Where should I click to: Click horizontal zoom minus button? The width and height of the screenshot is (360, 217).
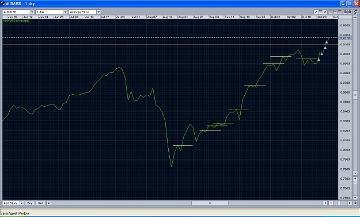pyautogui.click(x=331, y=203)
